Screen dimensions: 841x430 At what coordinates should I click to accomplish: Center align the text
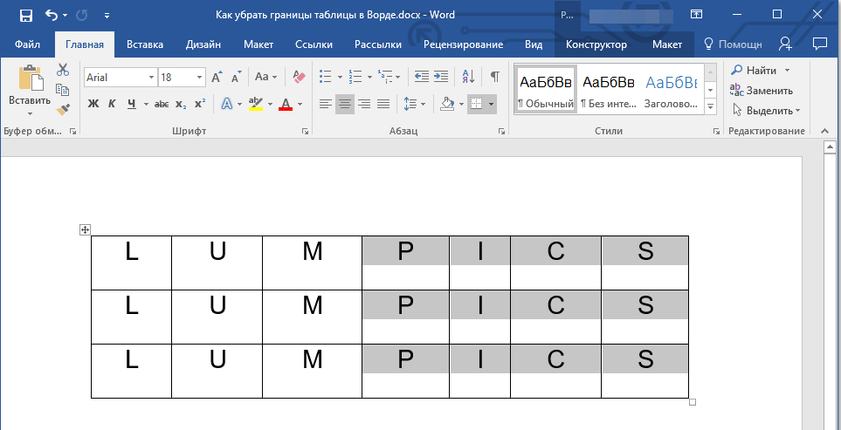345,104
